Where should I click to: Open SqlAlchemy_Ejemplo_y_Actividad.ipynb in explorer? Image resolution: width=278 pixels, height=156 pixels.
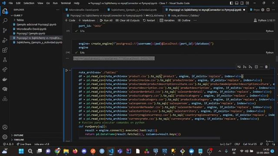point(39,42)
